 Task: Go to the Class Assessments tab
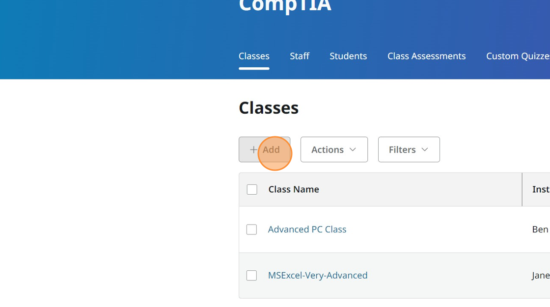click(x=426, y=56)
